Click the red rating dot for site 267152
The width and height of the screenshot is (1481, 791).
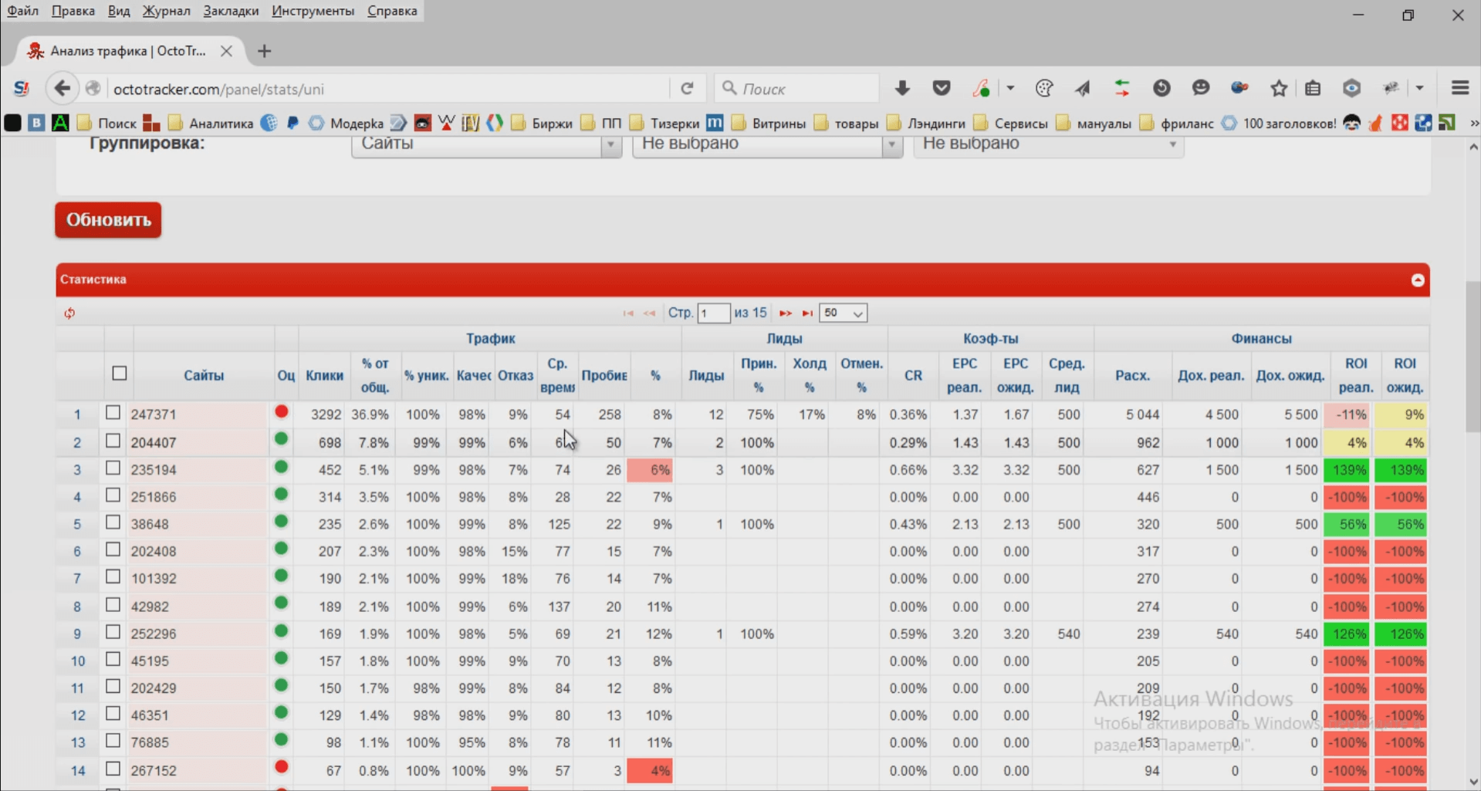[x=282, y=767]
